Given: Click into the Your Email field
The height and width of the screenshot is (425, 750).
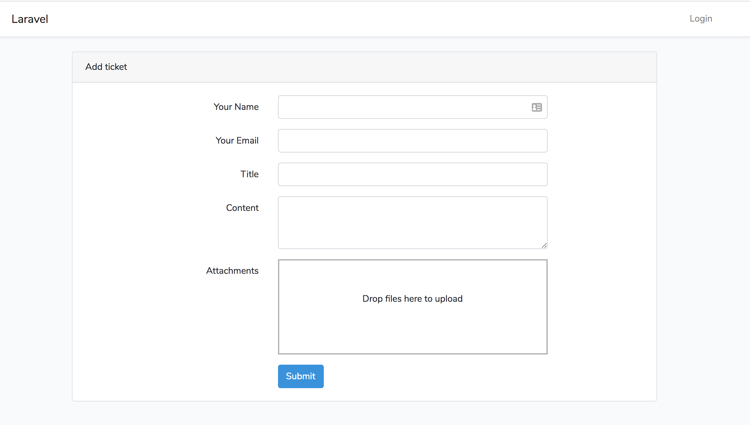Looking at the screenshot, I should 413,141.
